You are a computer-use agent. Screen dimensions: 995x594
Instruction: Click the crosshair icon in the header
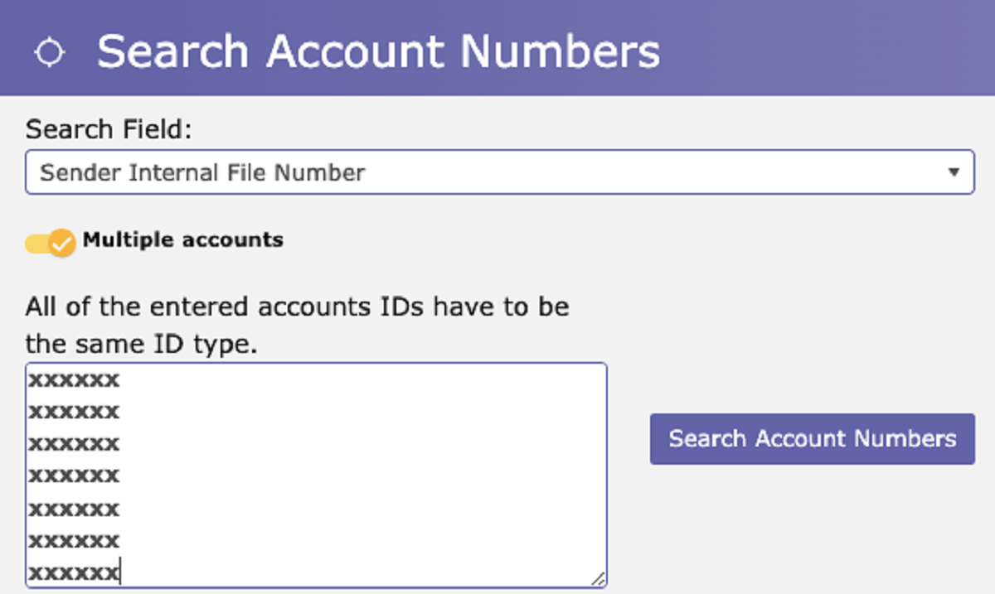coord(49,51)
